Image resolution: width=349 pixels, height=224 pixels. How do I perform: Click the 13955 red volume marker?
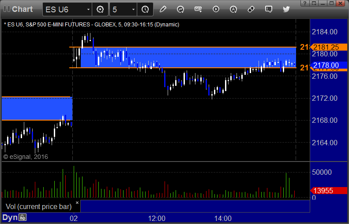pyautogui.click(x=329, y=191)
